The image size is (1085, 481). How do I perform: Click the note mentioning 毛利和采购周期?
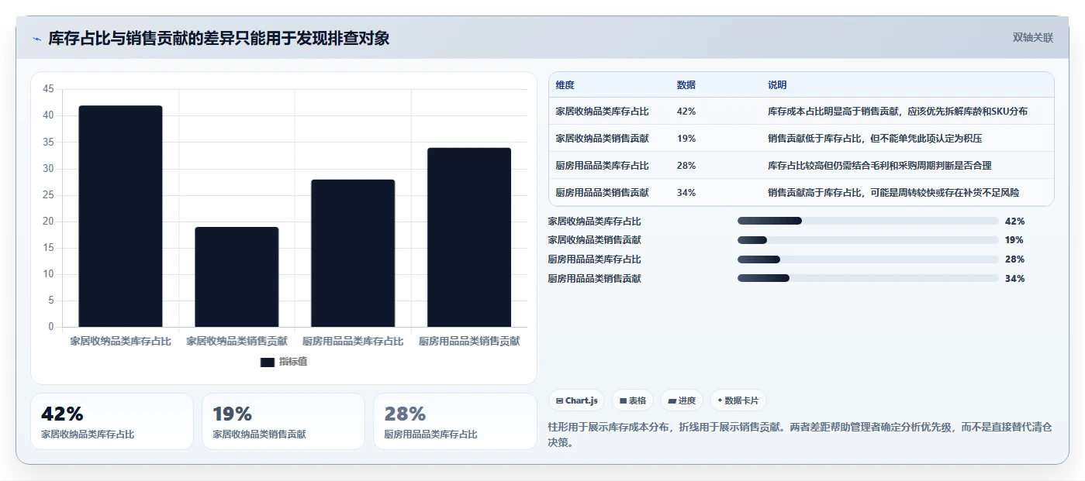pos(879,166)
